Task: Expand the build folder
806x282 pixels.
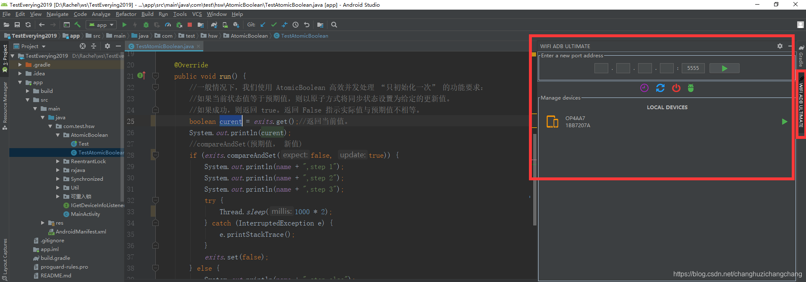Action: click(x=28, y=91)
